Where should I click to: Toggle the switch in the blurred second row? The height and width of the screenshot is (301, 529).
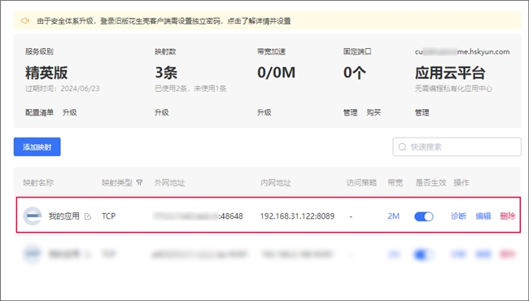(424, 254)
